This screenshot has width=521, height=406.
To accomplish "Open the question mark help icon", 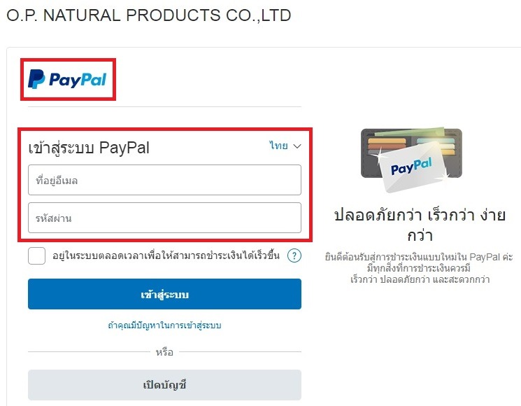I will click(x=294, y=255).
